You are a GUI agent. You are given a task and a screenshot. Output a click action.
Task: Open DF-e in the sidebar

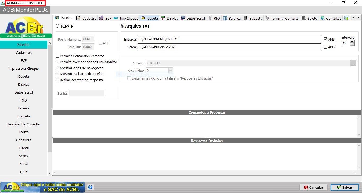click(x=24, y=172)
